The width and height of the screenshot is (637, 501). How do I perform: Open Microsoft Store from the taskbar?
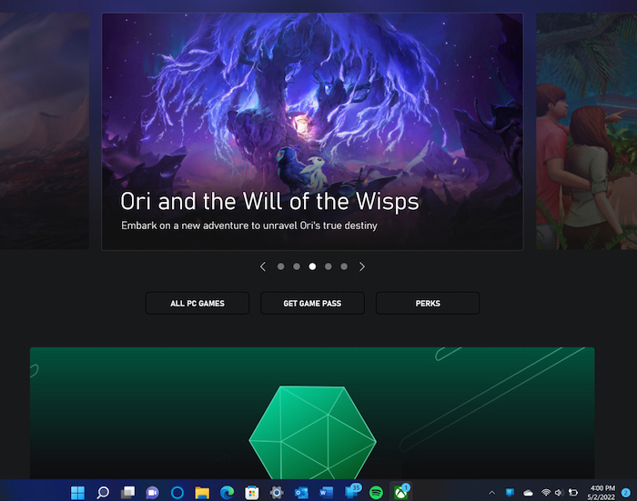tap(252, 493)
